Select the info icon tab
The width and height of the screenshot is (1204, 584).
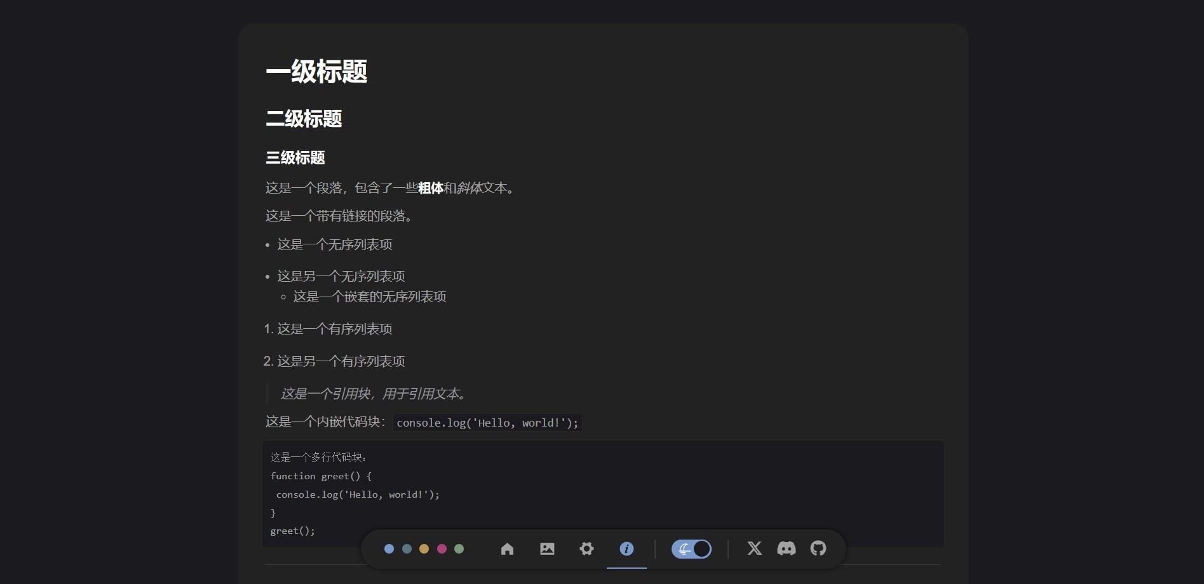click(x=626, y=549)
